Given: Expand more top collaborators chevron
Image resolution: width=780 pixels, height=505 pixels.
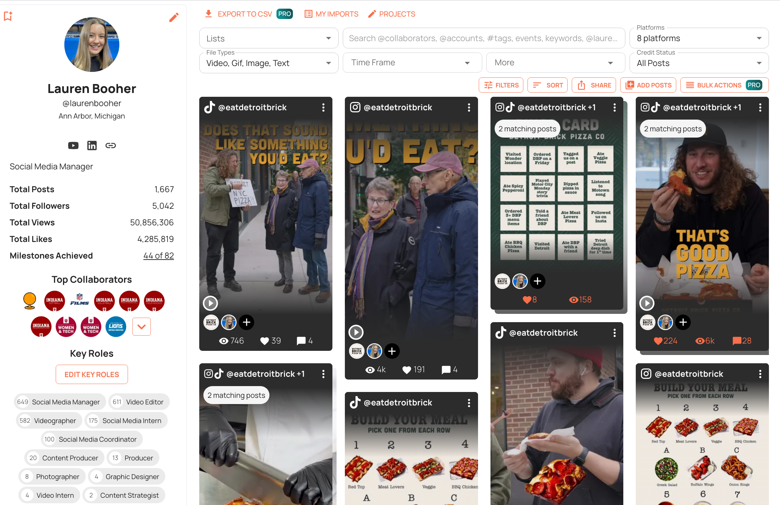Looking at the screenshot, I should 141,327.
